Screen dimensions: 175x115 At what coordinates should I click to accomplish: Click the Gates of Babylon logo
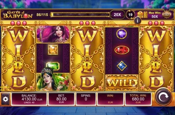tap(18, 15)
